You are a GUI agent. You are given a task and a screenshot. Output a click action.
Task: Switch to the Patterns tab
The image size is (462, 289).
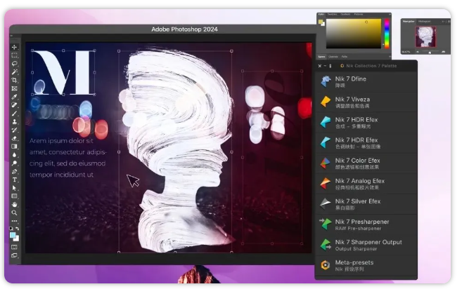(359, 14)
